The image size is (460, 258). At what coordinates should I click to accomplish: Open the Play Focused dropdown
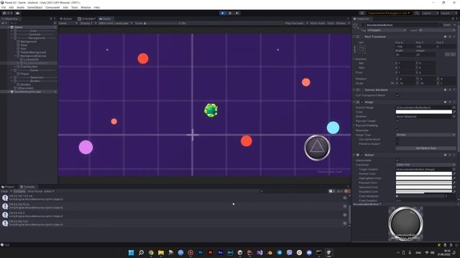(296, 23)
